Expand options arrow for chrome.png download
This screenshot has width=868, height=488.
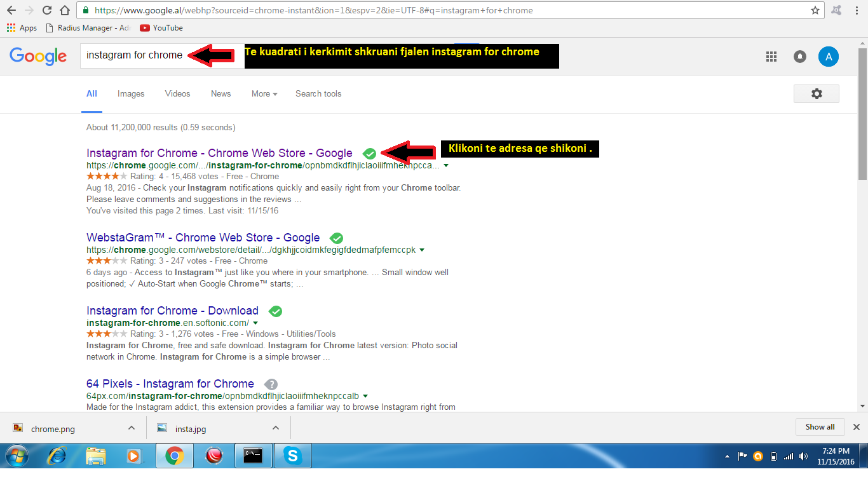132,428
